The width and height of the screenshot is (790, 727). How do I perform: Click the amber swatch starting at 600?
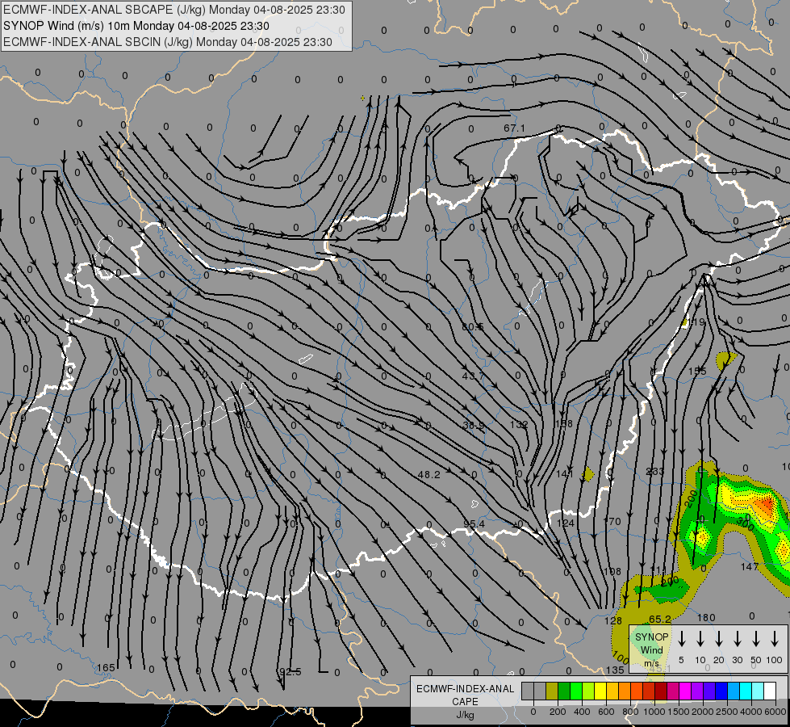coord(612,691)
